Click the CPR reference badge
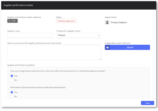Image resolution: width=158 pixels, height=111 pixels. tap(13, 21)
